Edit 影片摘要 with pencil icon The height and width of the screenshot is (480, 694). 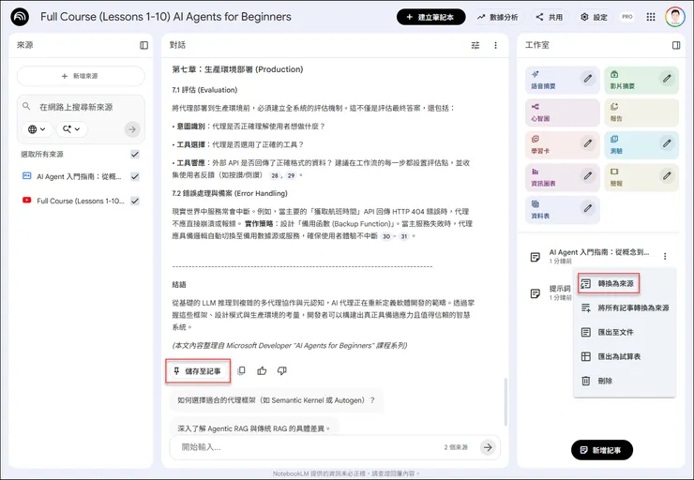pyautogui.click(x=667, y=79)
